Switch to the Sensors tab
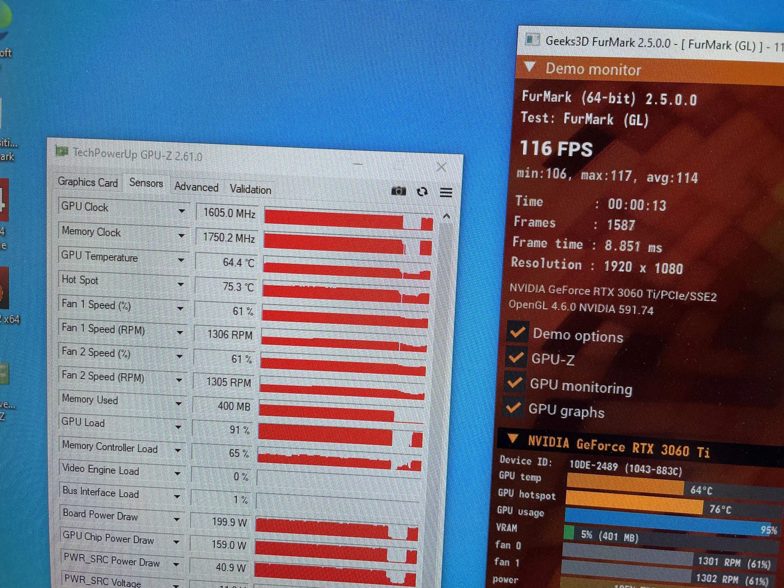784x588 pixels. [x=146, y=183]
